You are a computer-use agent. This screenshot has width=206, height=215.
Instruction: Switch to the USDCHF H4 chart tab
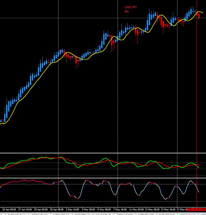pos(187,214)
